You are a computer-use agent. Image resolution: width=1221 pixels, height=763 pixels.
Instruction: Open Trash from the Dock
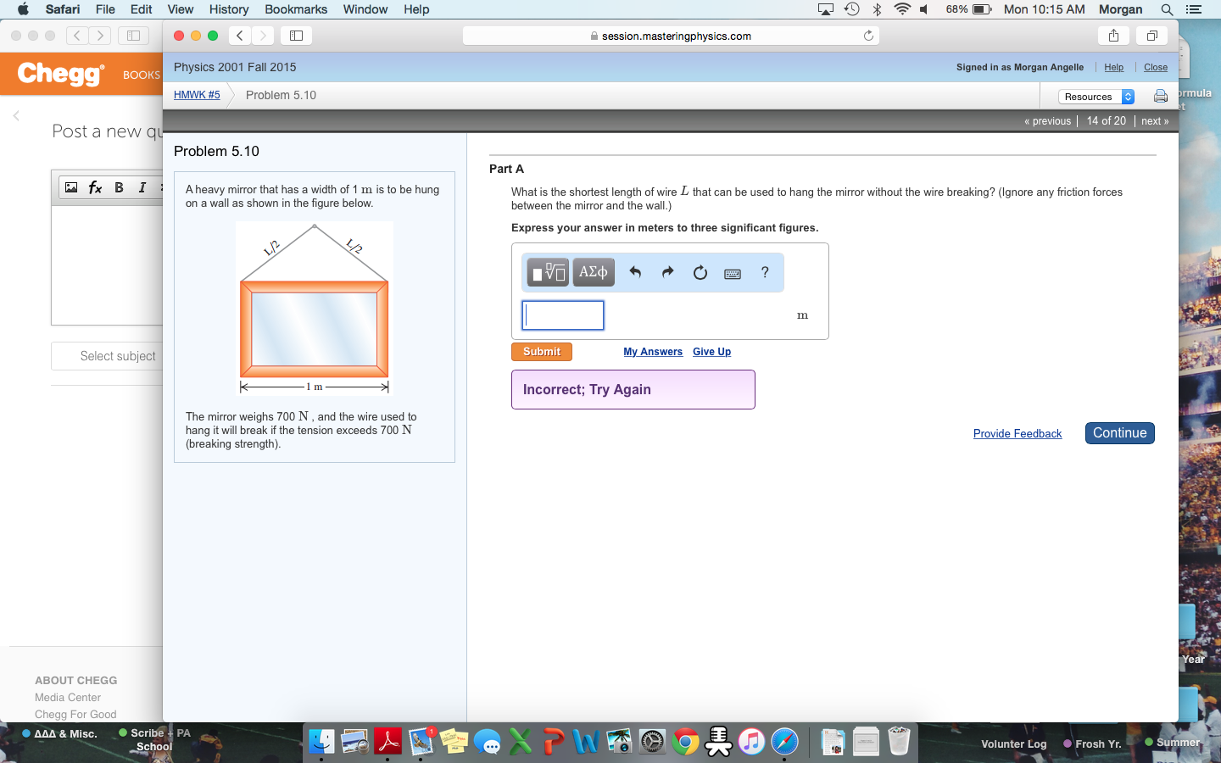click(899, 742)
